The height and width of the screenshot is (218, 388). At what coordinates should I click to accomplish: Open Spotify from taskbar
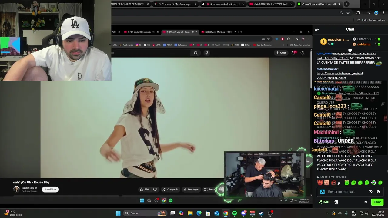click(x=235, y=213)
